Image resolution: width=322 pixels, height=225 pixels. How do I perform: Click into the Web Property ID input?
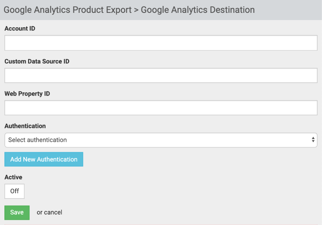[161, 108]
